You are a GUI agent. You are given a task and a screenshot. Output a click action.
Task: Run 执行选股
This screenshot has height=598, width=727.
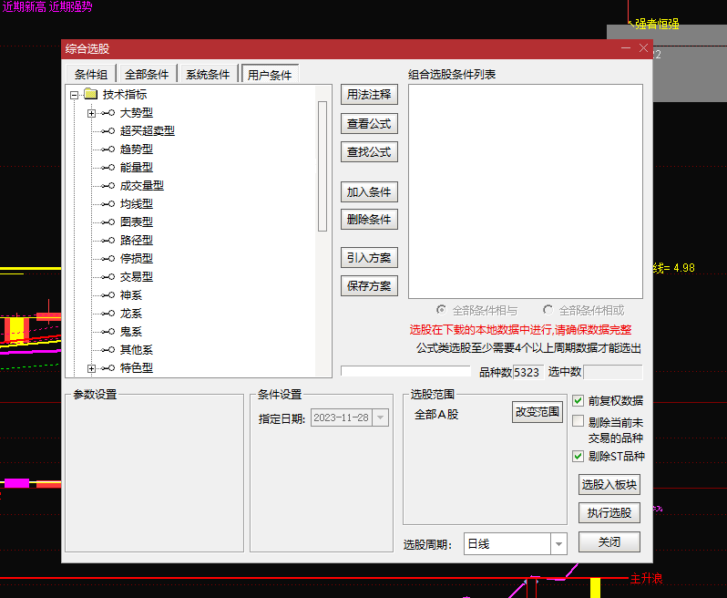click(609, 513)
